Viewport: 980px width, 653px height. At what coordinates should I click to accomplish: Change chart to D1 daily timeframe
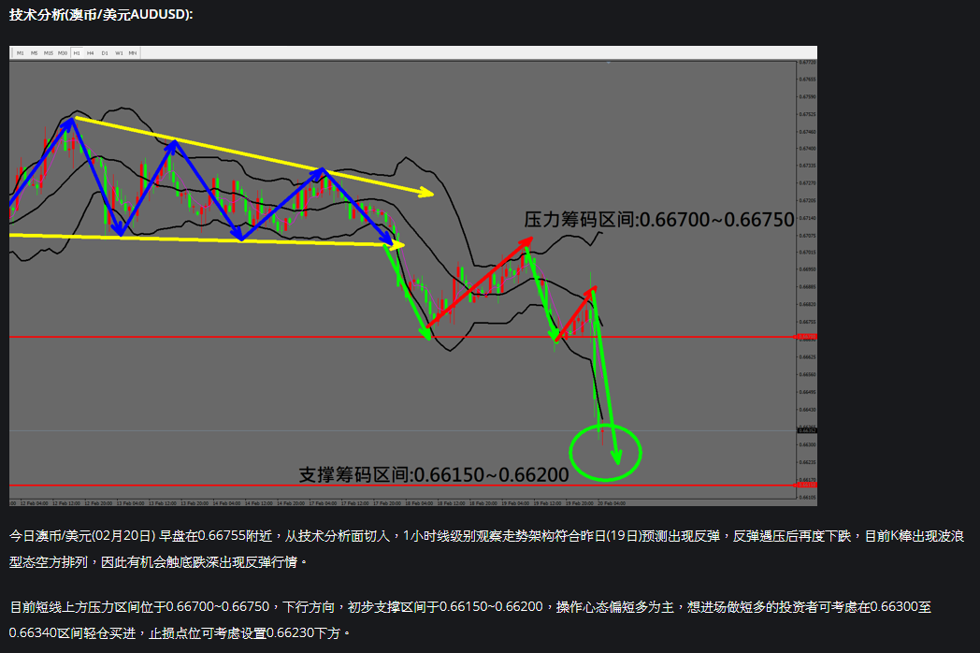105,53
